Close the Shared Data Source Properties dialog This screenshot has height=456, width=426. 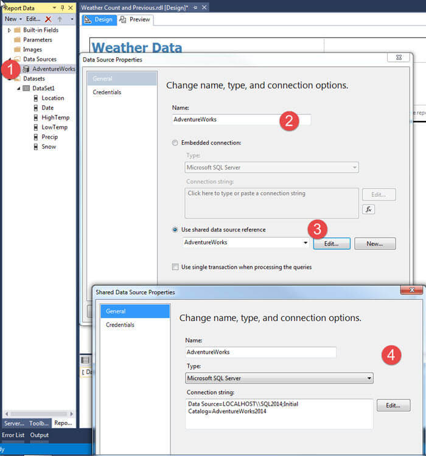(x=412, y=290)
